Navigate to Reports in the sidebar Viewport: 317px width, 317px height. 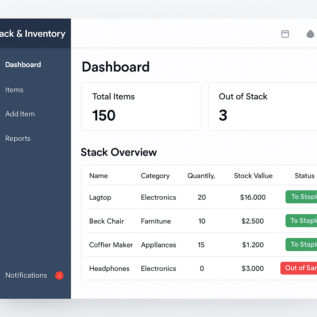pyautogui.click(x=18, y=138)
